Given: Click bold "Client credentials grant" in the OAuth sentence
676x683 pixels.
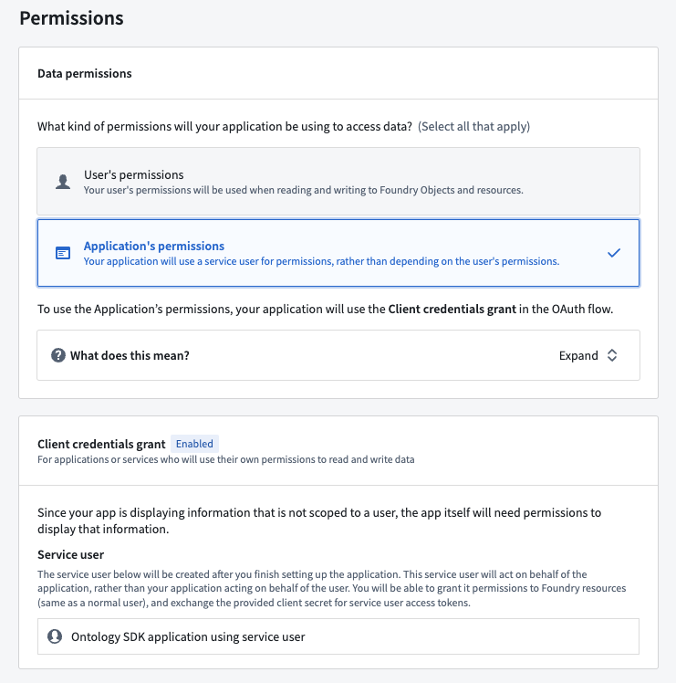Looking at the screenshot, I should pyautogui.click(x=453, y=310).
